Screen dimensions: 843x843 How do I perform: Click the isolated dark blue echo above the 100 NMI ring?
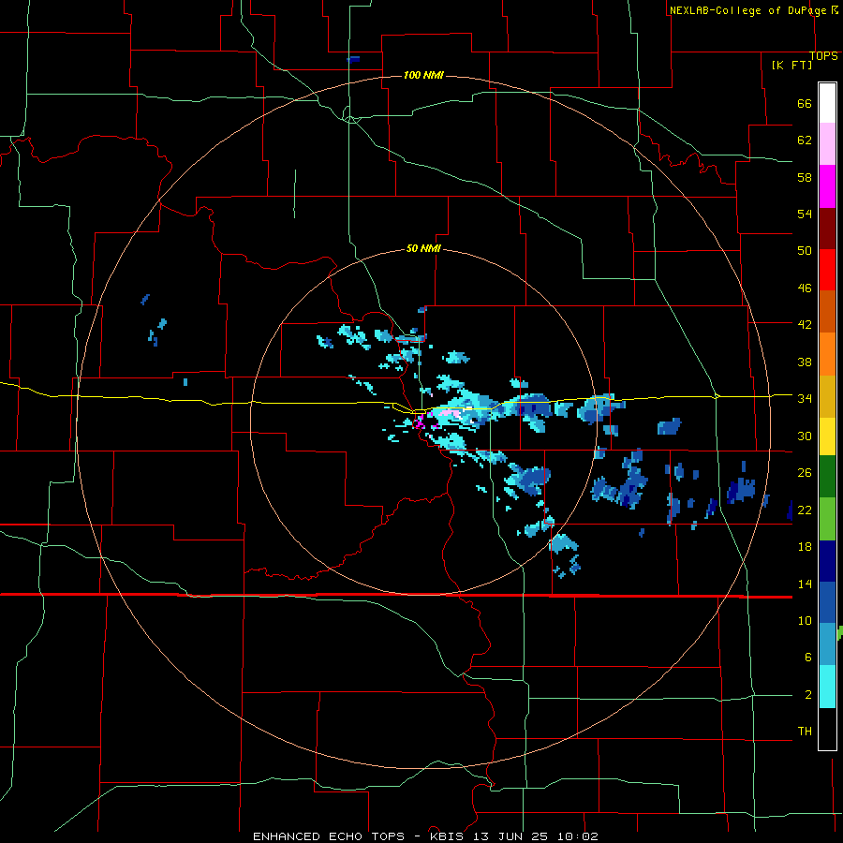coord(353,59)
